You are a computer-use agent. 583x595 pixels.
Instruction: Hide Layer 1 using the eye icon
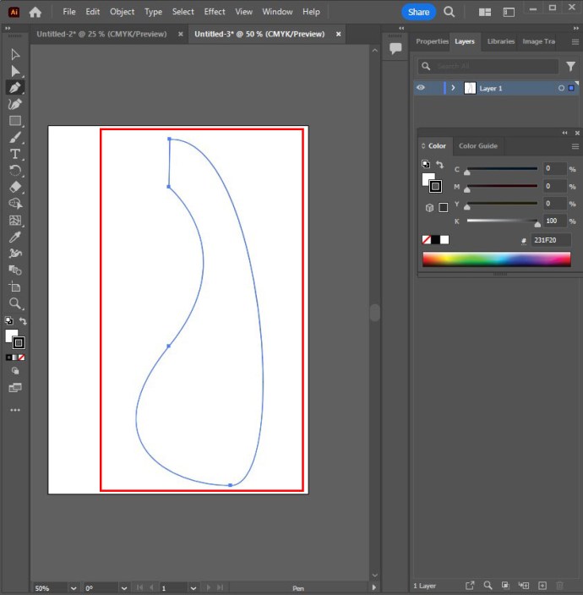click(x=421, y=88)
